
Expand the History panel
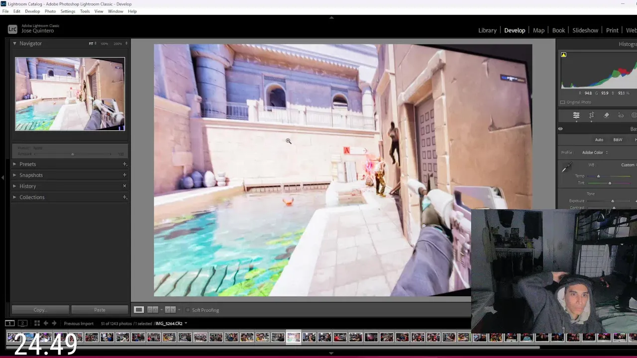(x=14, y=186)
